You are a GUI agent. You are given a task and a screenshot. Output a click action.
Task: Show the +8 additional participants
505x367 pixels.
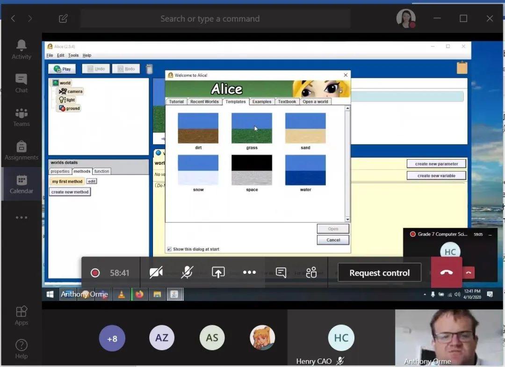pyautogui.click(x=112, y=338)
